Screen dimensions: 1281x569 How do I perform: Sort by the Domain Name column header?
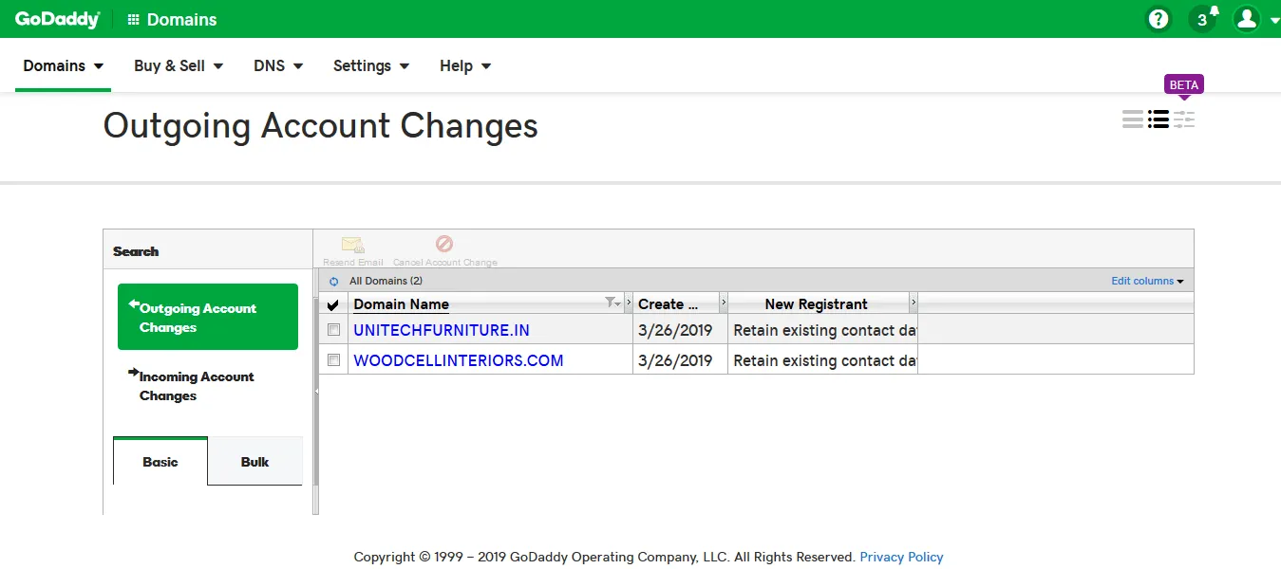pos(401,304)
